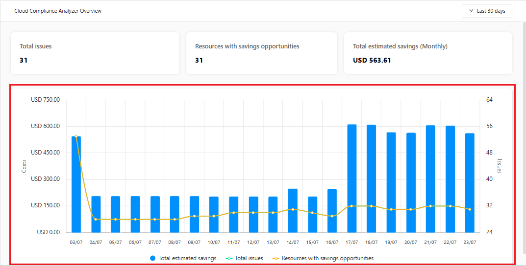
Task: Click the line's peak data point at 03/07
Action: (x=76, y=136)
